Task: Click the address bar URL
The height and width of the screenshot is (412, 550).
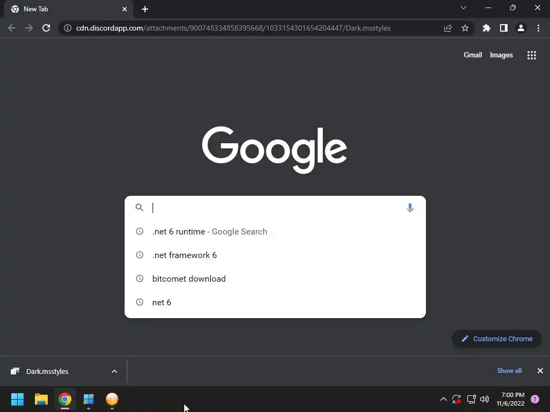Action: (x=233, y=28)
